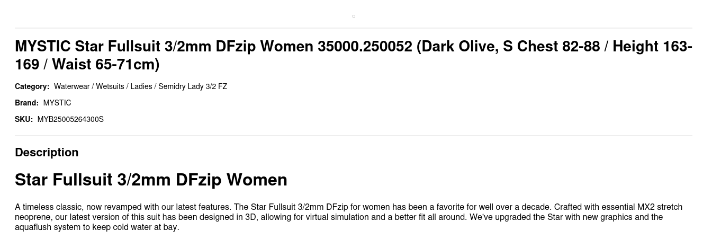Click the Description section heading
Viewport: 703px width, 248px height.
pos(47,153)
